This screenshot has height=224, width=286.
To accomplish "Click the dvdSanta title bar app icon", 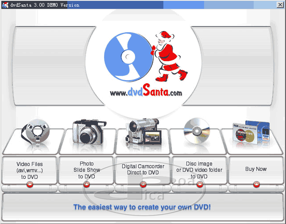I will pos(5,5).
